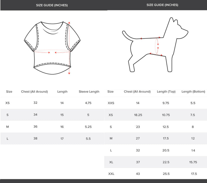
Task: Click the size guide header above the dog
Action: click(x=162, y=5)
